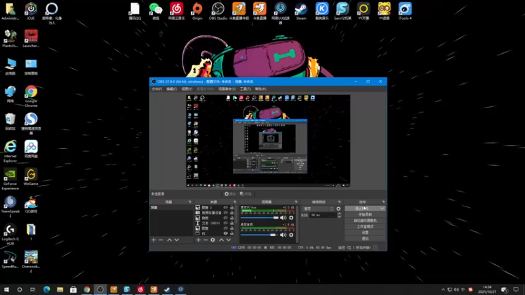Open the 视图(V) menu
The width and height of the screenshot is (525, 295).
coord(187,89)
